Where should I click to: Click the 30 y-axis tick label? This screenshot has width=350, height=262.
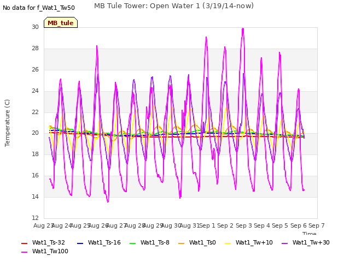pos(35,27)
